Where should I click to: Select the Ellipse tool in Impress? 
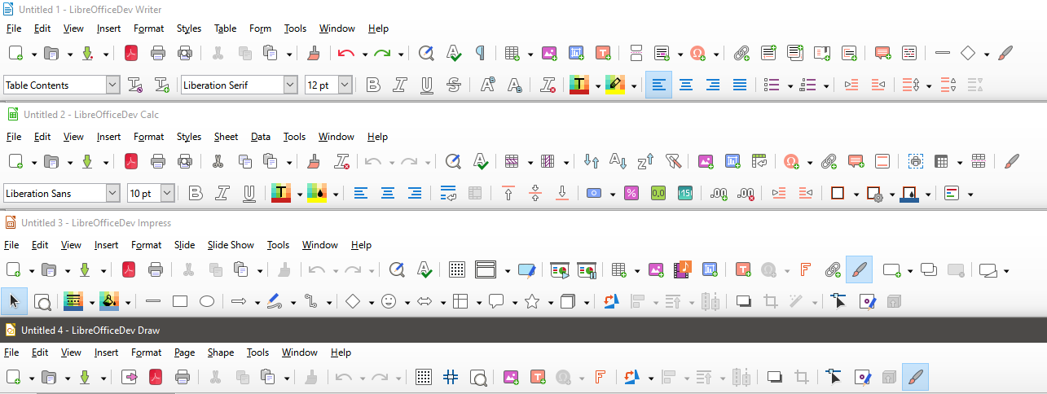coord(207,301)
